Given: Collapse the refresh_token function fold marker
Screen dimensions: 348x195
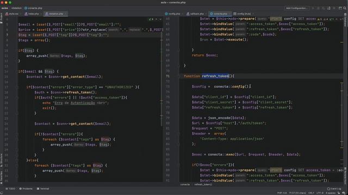Looking at the screenshot, I should tap(179, 76).
